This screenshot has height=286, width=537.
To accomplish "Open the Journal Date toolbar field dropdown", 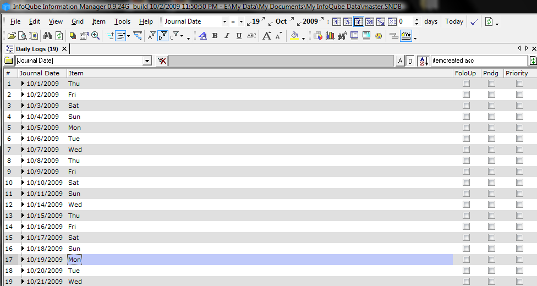I will pos(224,21).
